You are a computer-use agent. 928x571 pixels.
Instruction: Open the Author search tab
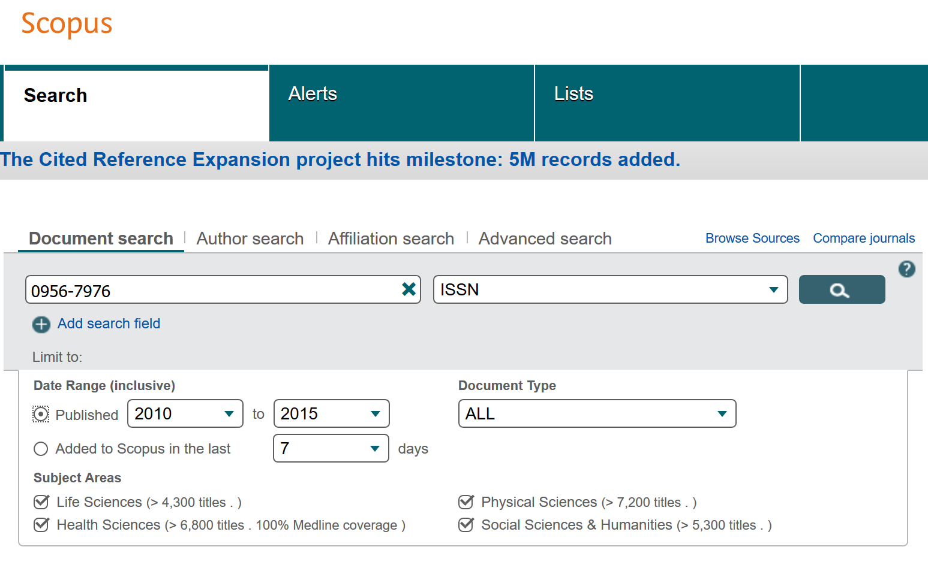point(250,238)
